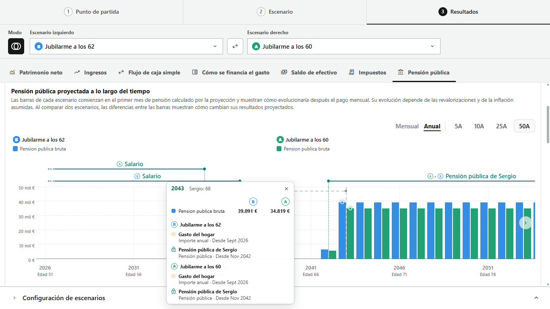Go to the Escenario step
The height and width of the screenshot is (309, 550).
[x=275, y=12]
